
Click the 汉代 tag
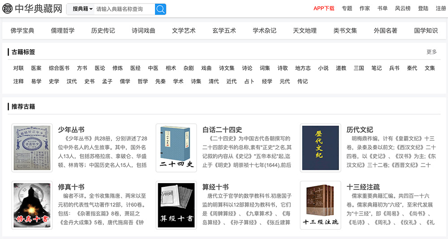(x=72, y=81)
